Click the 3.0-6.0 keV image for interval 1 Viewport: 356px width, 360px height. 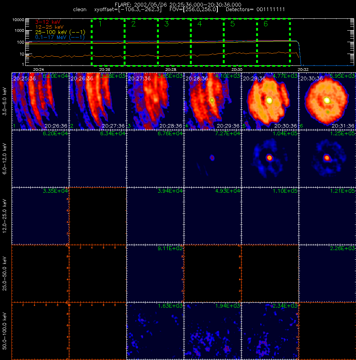(40, 101)
